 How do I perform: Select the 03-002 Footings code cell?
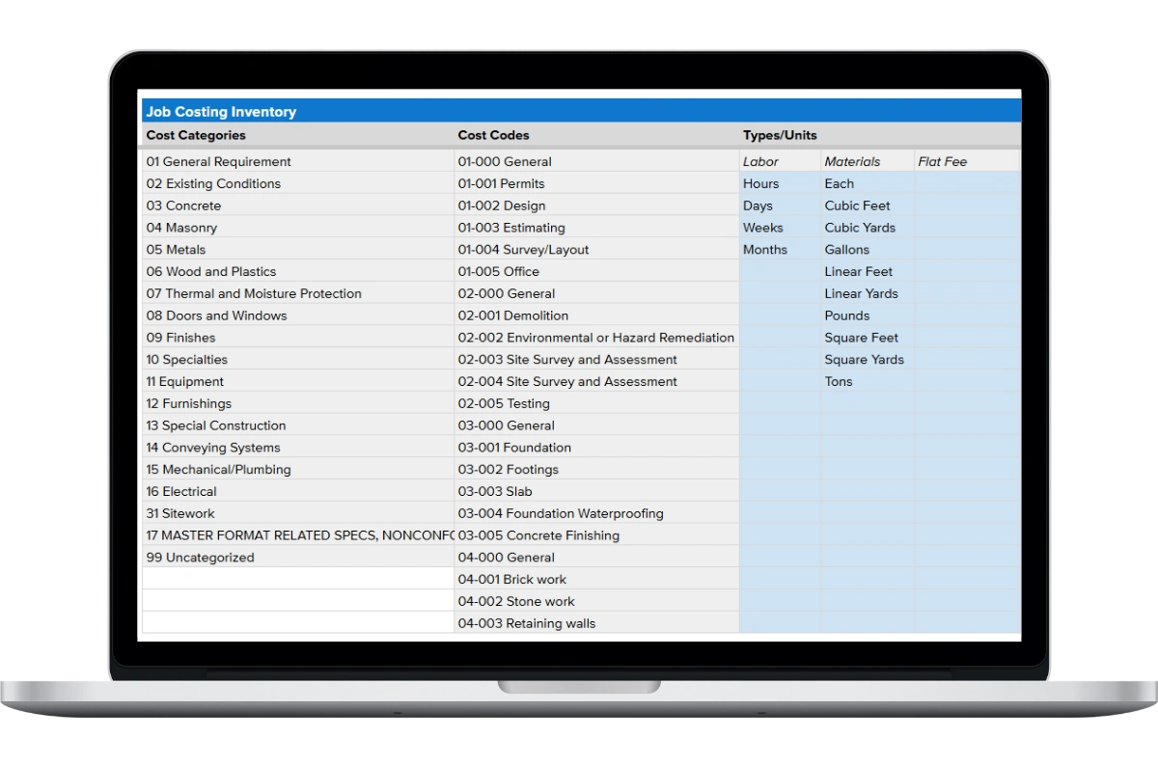pos(596,469)
